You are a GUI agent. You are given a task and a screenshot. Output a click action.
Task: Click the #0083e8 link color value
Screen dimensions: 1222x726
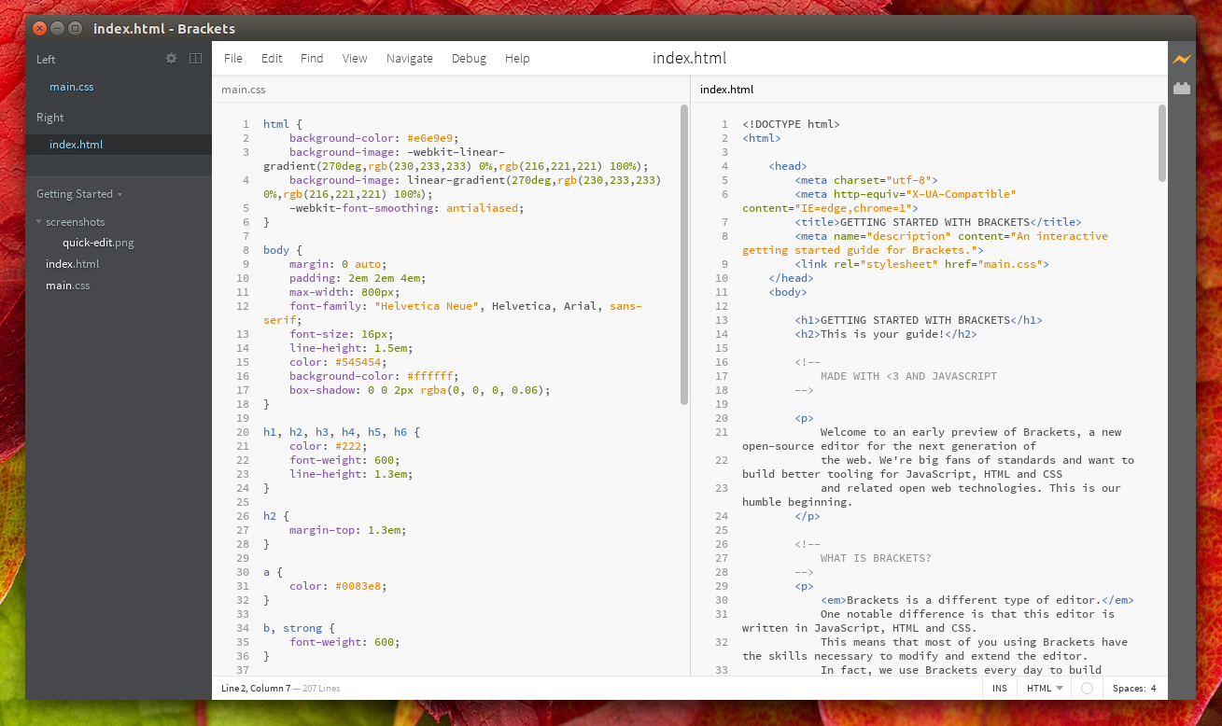click(359, 586)
